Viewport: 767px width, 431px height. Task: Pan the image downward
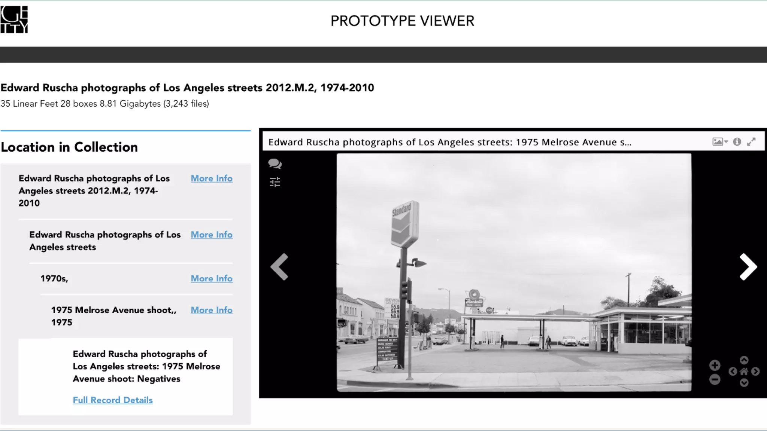click(744, 383)
